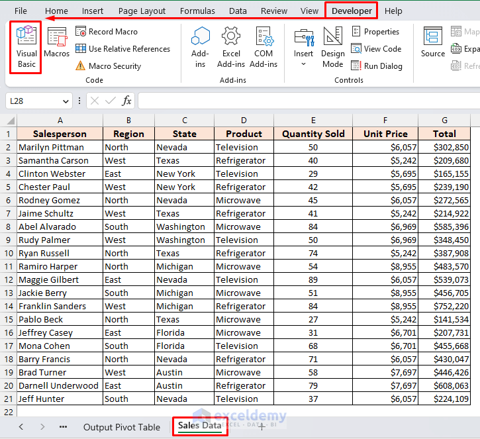This screenshot has height=439, width=480.
Task: Open Macro Security settings
Action: tap(108, 66)
